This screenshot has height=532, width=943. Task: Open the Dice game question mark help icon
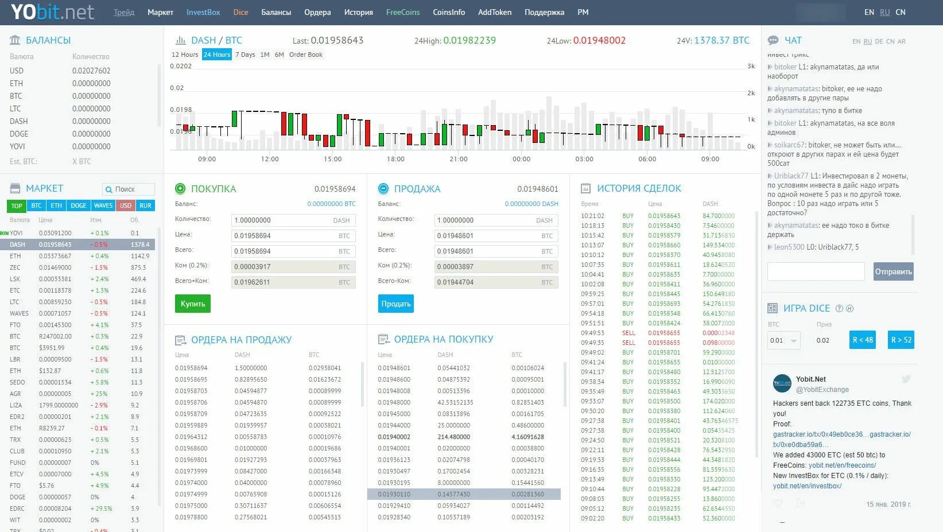click(x=839, y=308)
